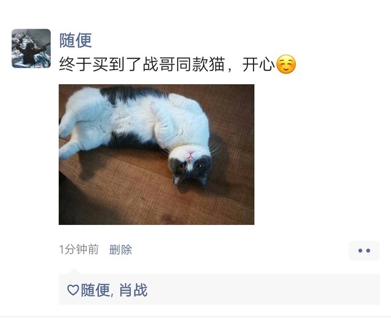Screen dimensions: 391x328
Task: Tap the small triangle pointer above likes bar
Action: pyautogui.click(x=74, y=271)
